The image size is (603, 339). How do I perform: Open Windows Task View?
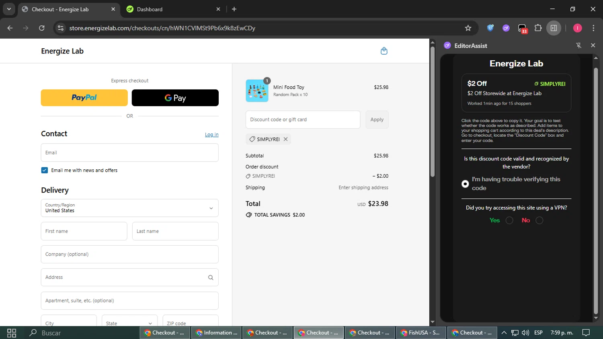(x=12, y=333)
